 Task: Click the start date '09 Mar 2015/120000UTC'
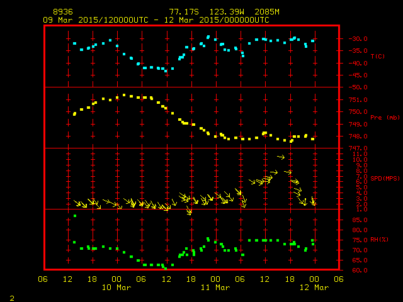(x=96, y=20)
